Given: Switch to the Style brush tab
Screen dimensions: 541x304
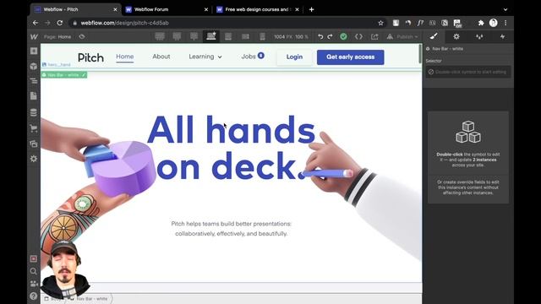Looking at the screenshot, I should tap(434, 36).
